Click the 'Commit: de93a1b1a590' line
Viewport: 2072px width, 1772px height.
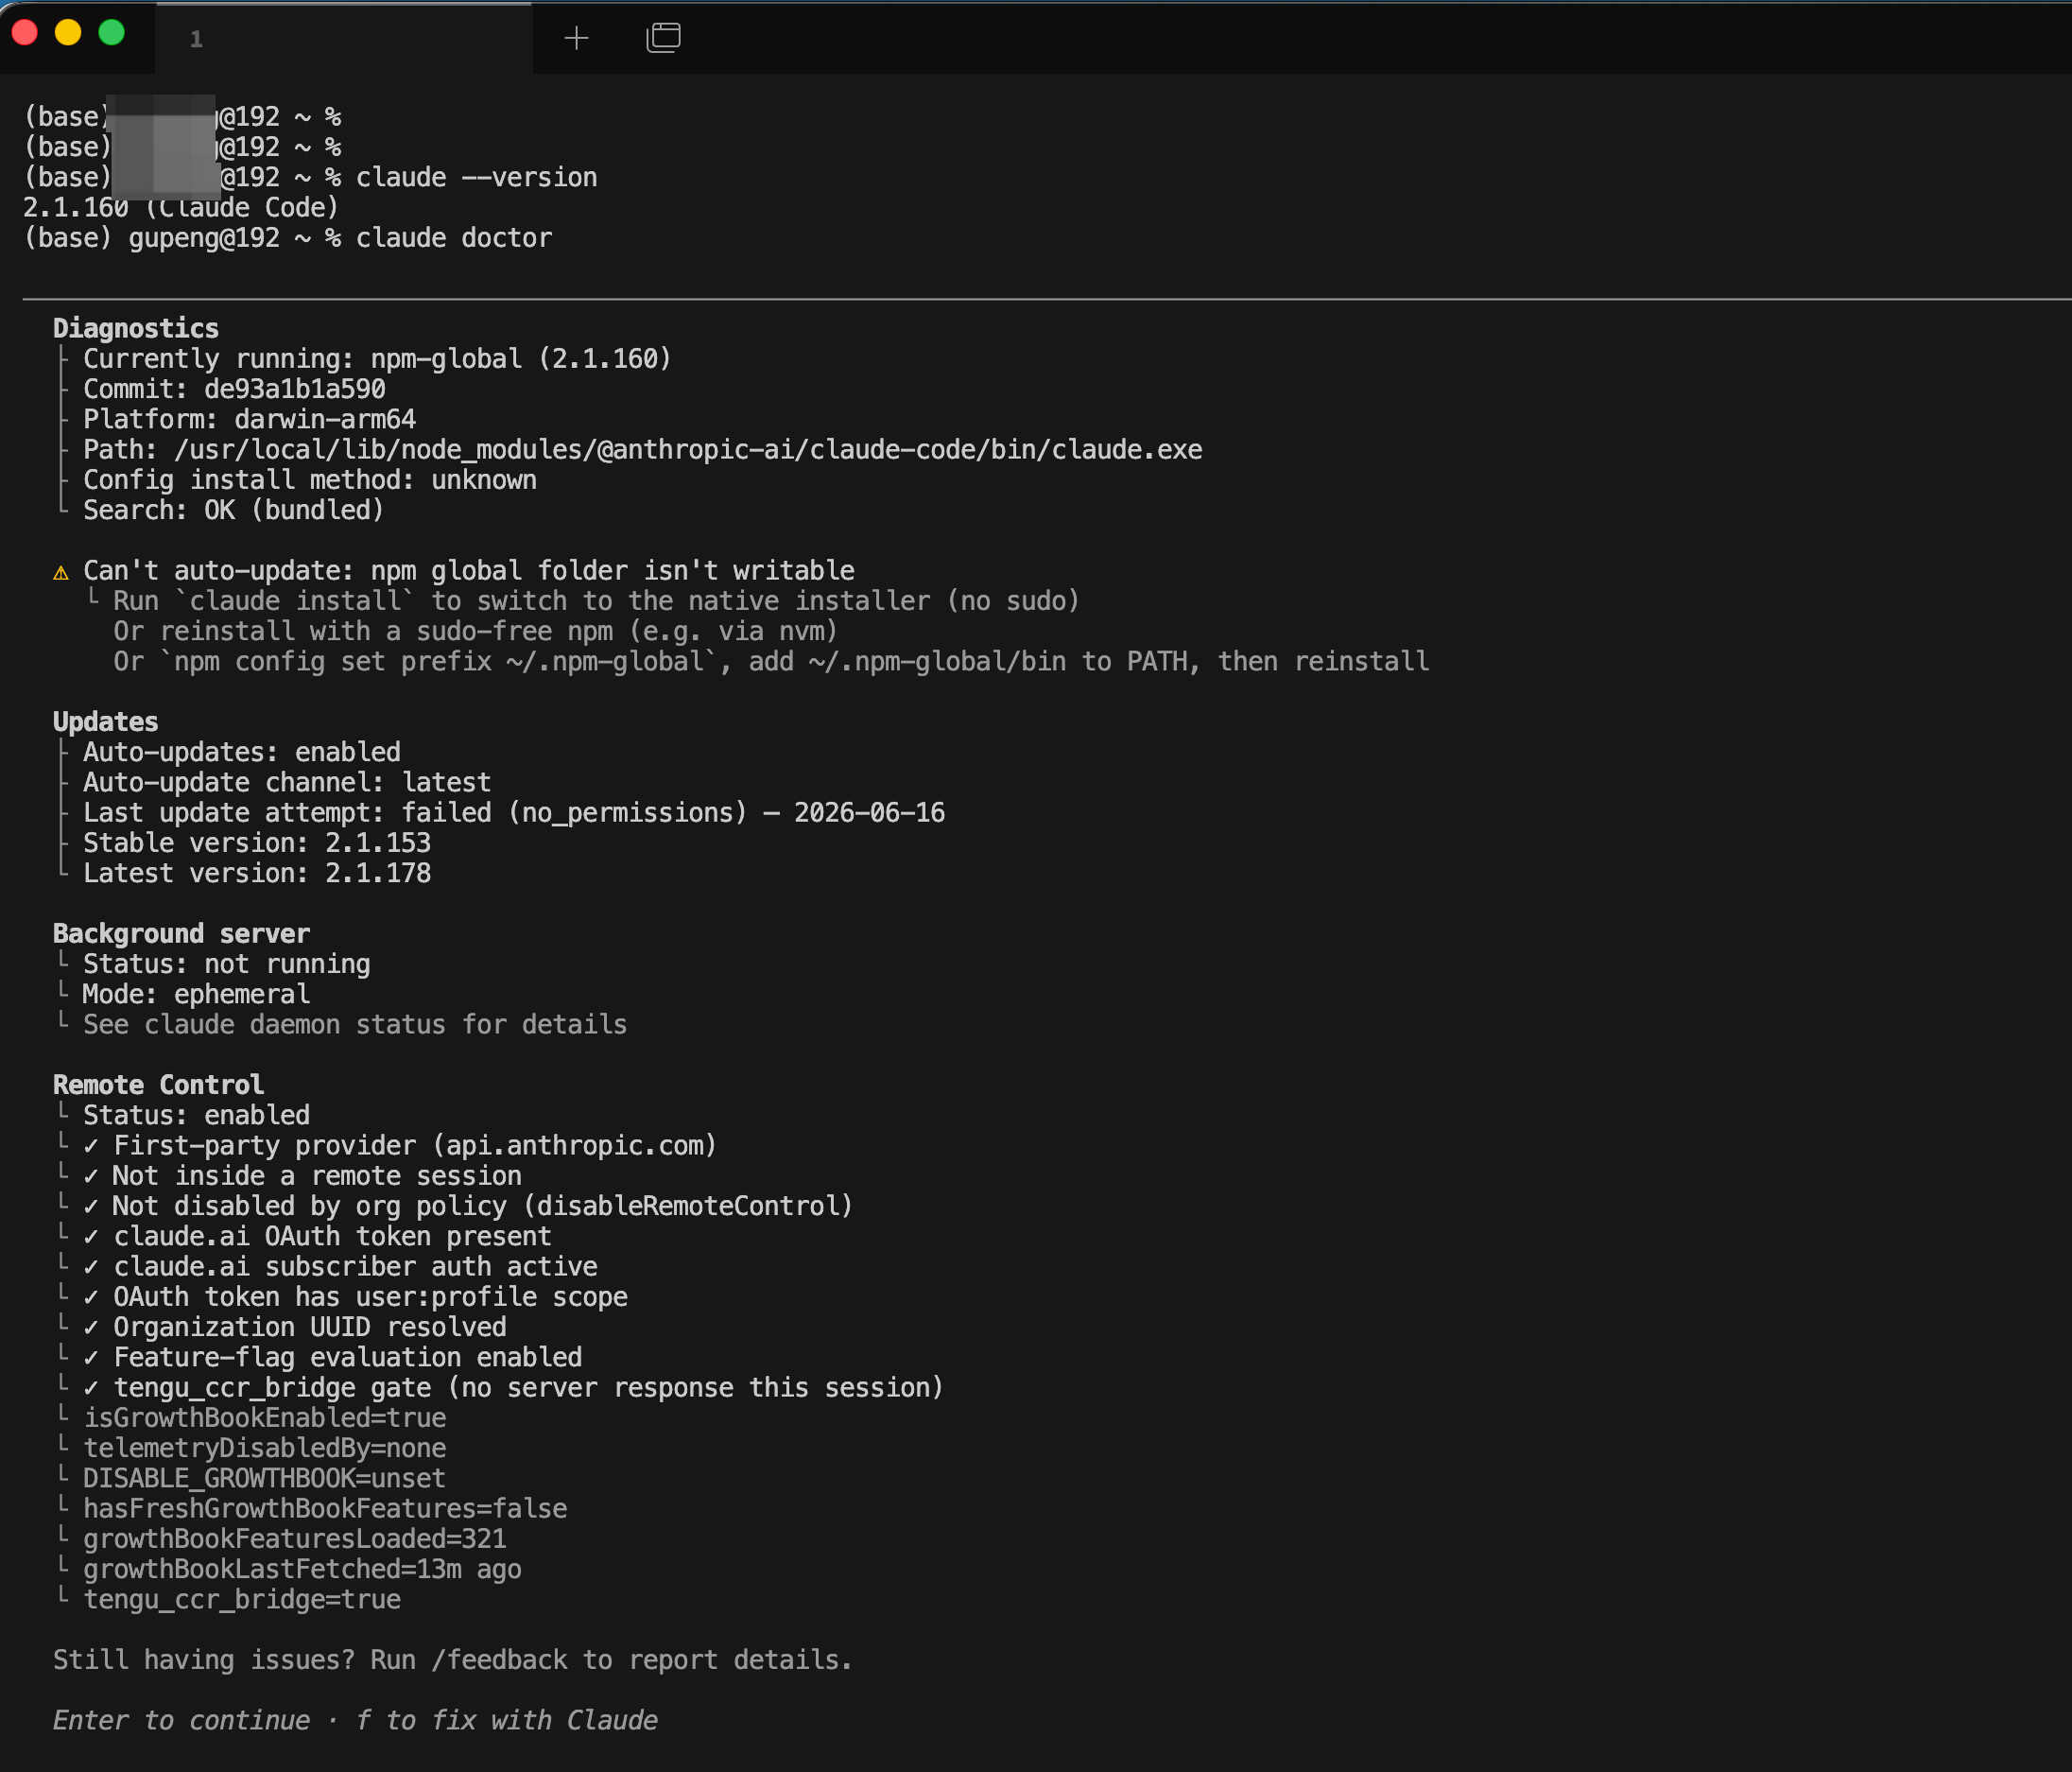[234, 390]
